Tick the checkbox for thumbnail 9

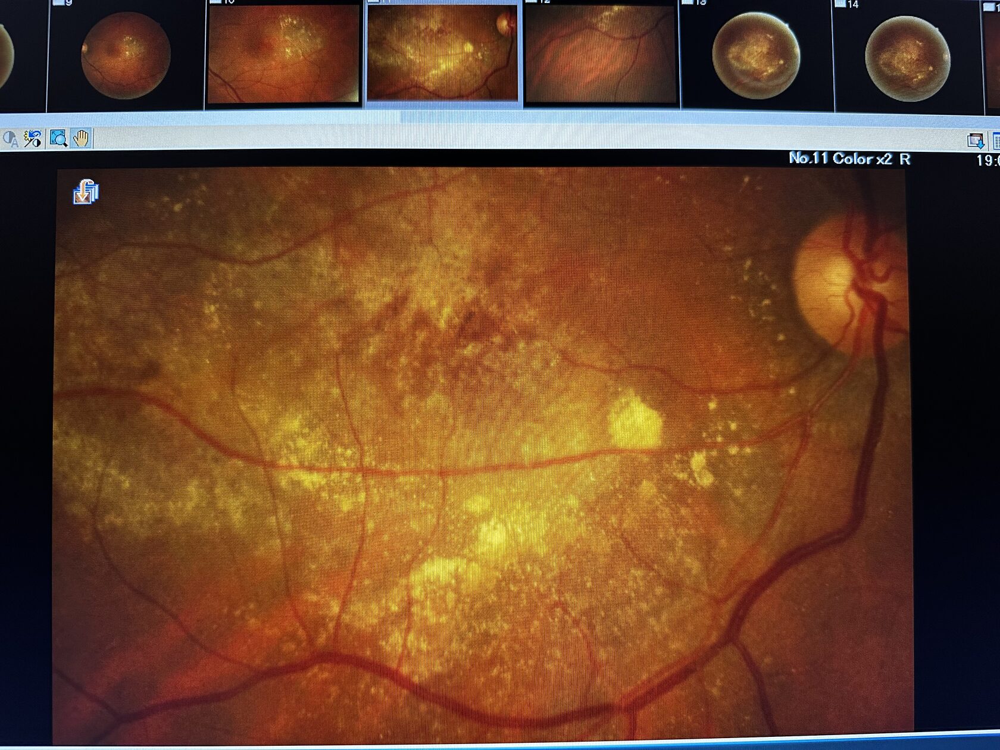click(x=58, y=3)
